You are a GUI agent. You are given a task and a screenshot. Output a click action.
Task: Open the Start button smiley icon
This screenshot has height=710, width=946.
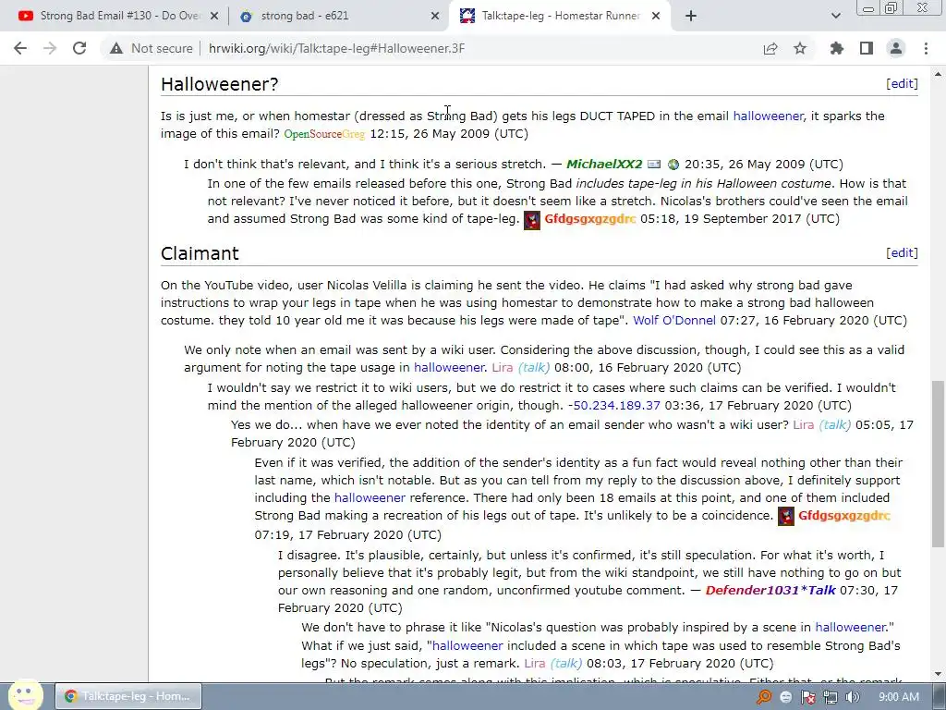(25, 695)
